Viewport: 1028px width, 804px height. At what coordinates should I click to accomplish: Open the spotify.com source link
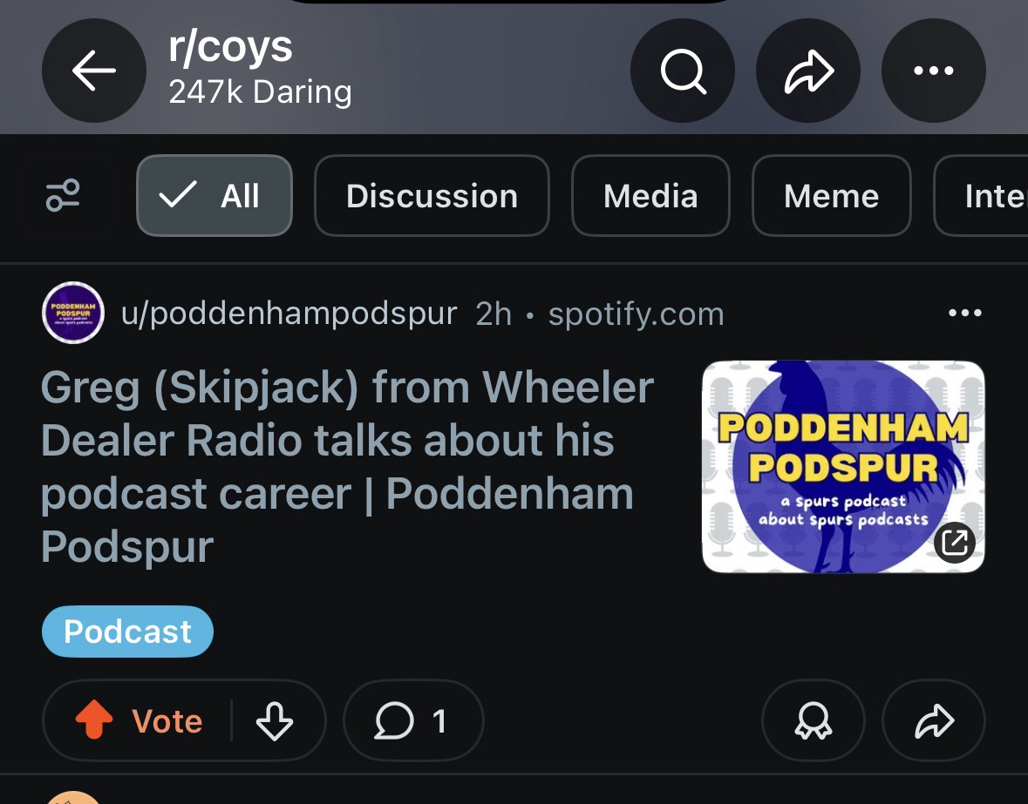pos(636,314)
